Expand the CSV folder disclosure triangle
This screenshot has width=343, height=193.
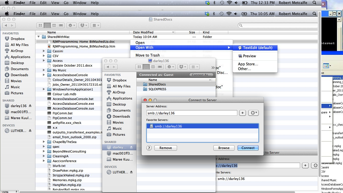coord(44,56)
